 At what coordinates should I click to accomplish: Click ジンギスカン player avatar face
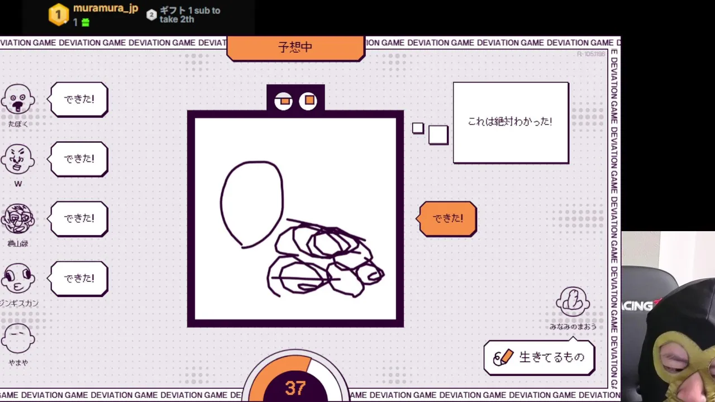click(18, 279)
